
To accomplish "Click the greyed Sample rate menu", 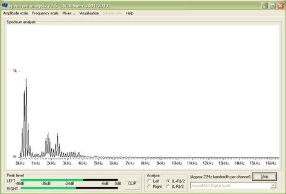I will point(112,13).
